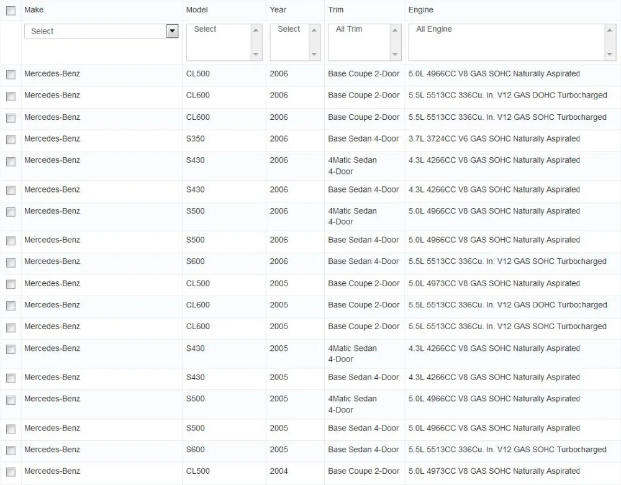Click Base Sedan 4-Door trim in S350 row
Screen dimensions: 621x485
[363, 138]
